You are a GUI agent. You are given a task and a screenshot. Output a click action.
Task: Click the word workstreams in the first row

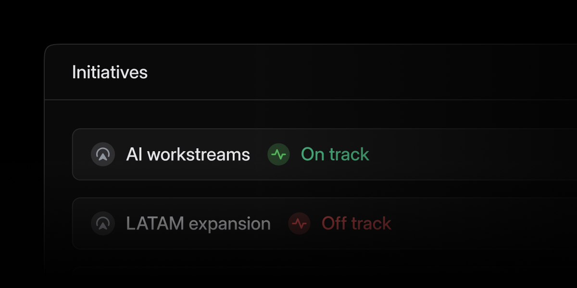coord(198,155)
